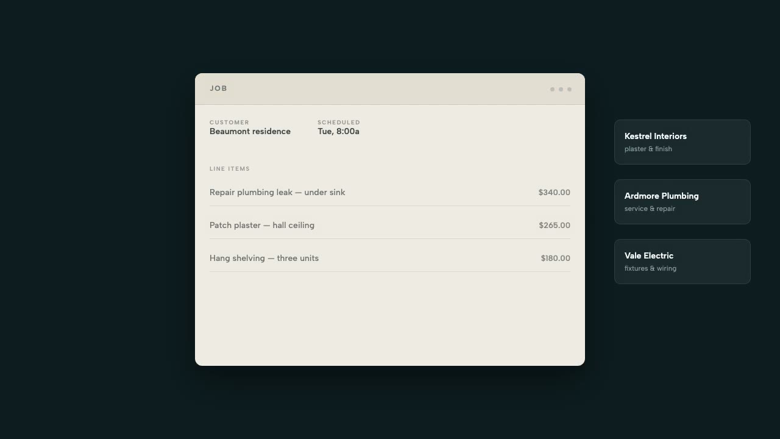Select the Repair plumbing leak line item
Image resolution: width=780 pixels, height=439 pixels.
tap(390, 192)
